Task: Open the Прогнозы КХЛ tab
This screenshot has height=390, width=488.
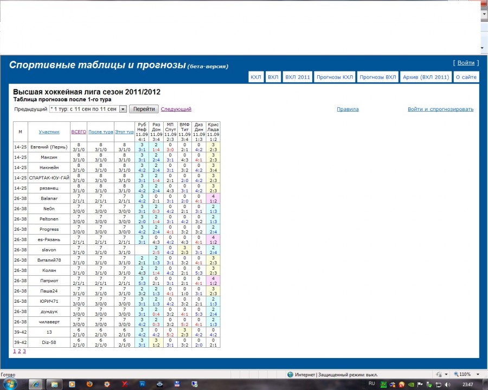Action: point(335,77)
